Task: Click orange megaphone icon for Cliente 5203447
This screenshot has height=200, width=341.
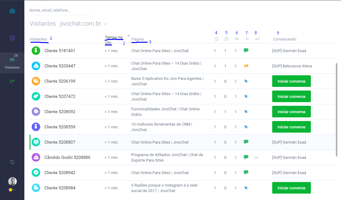Action: pos(246,66)
